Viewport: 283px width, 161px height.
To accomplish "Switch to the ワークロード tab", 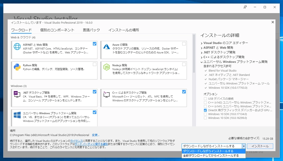I will [21, 30].
